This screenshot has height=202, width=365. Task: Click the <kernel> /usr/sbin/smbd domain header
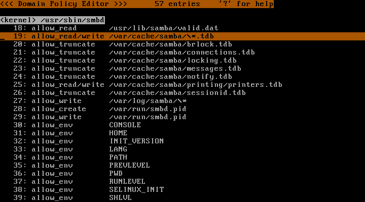(52, 20)
